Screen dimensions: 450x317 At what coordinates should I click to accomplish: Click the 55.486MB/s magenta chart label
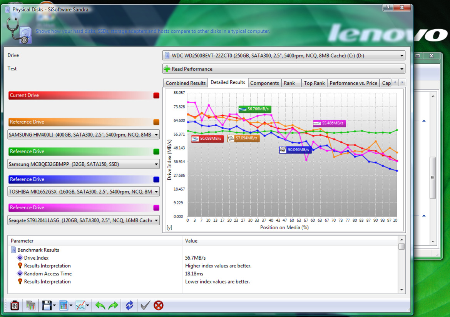pyautogui.click(x=329, y=123)
